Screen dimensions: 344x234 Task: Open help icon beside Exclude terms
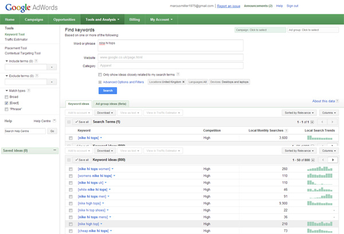pos(37,76)
